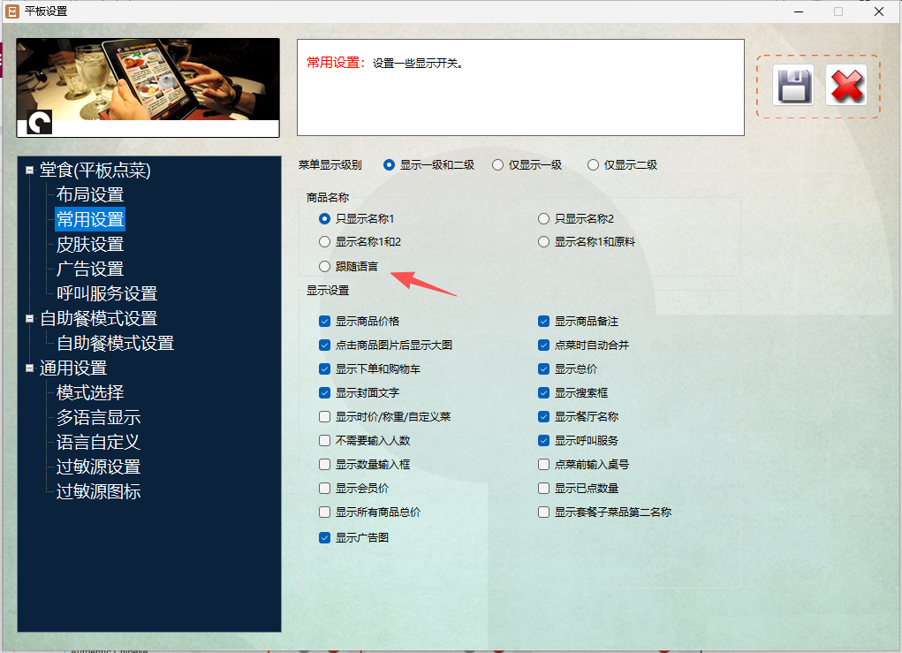Check 显示套餐子菜品第二名称 checkbox

pyautogui.click(x=543, y=512)
